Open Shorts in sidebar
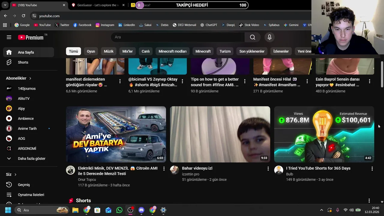Image resolution: width=384 pixels, height=216 pixels. (29, 62)
